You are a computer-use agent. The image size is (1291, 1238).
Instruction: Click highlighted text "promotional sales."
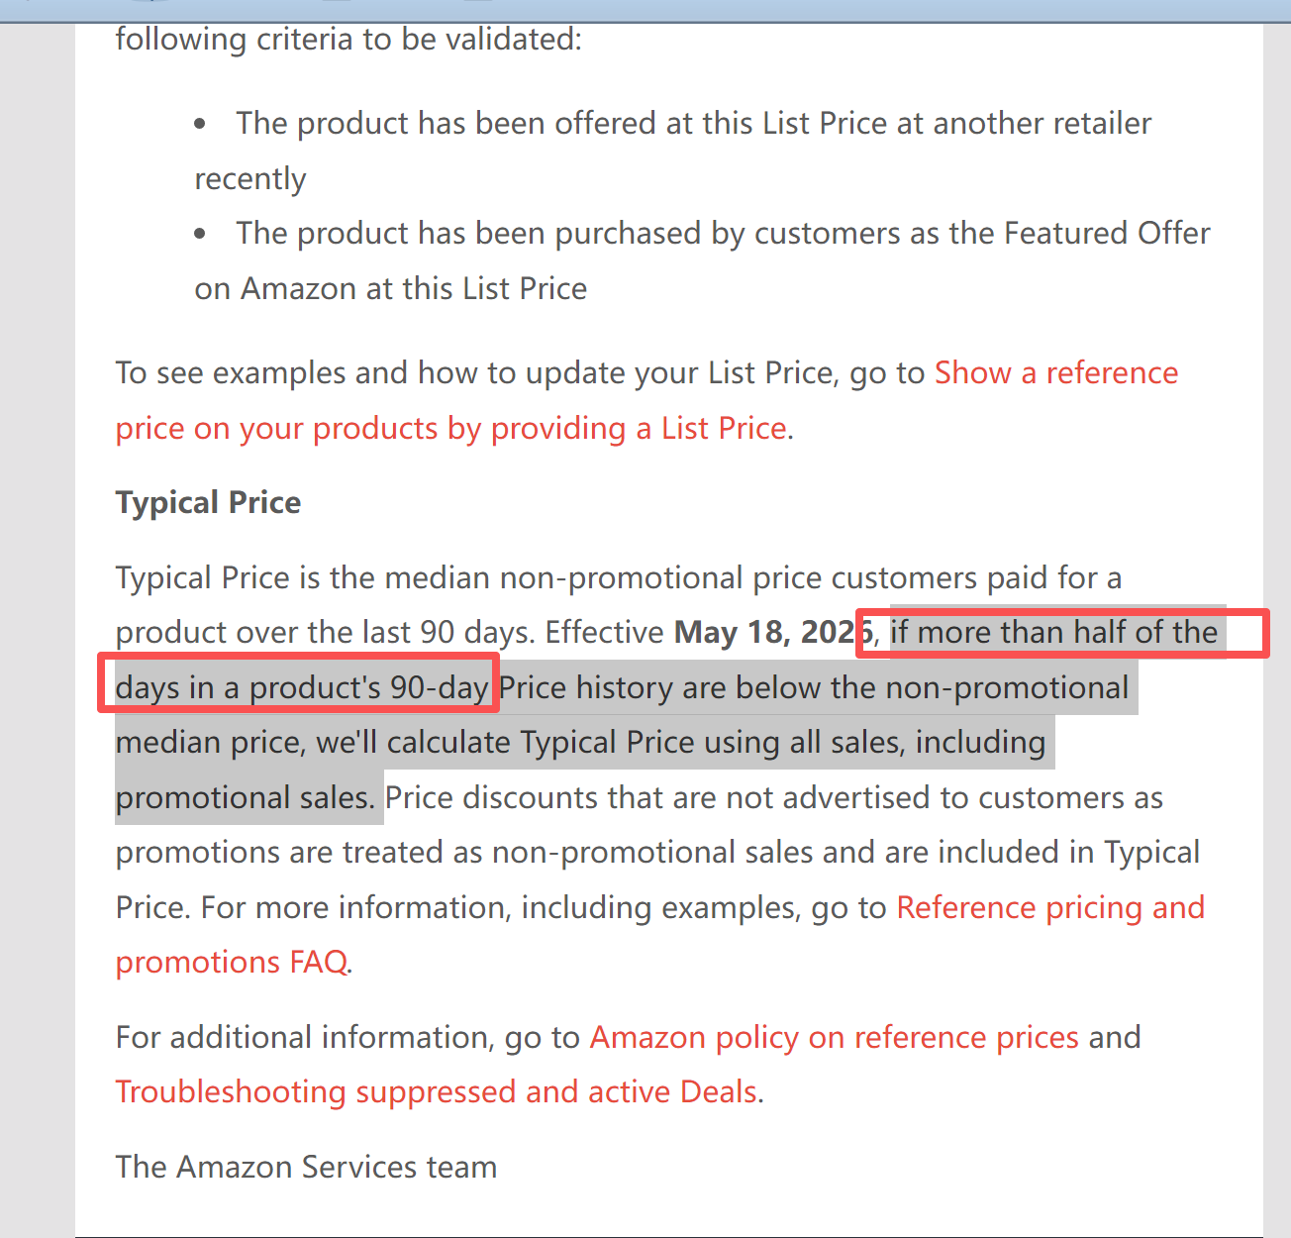pos(245,798)
